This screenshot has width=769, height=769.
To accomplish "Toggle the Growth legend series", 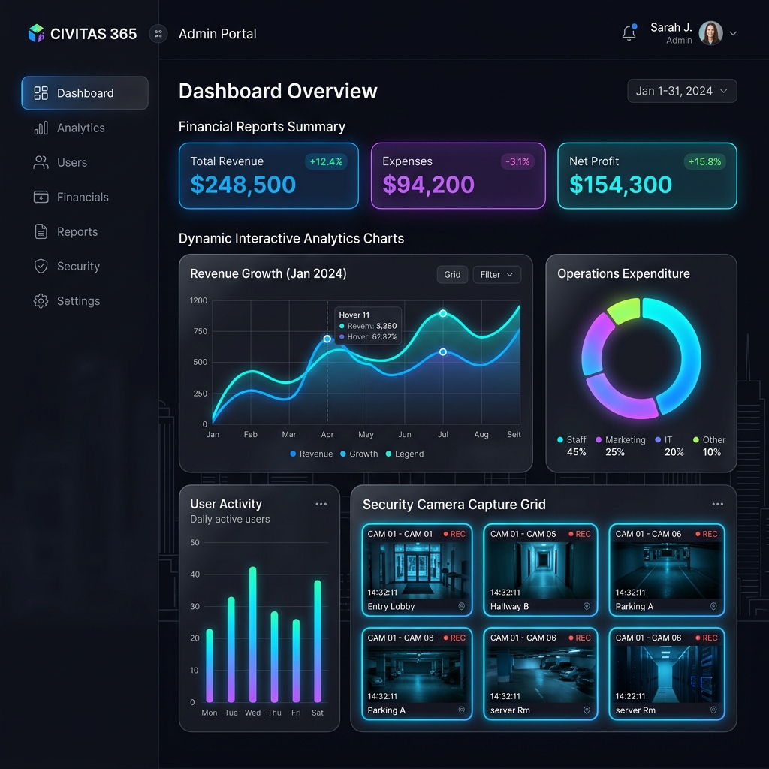I will (x=359, y=454).
